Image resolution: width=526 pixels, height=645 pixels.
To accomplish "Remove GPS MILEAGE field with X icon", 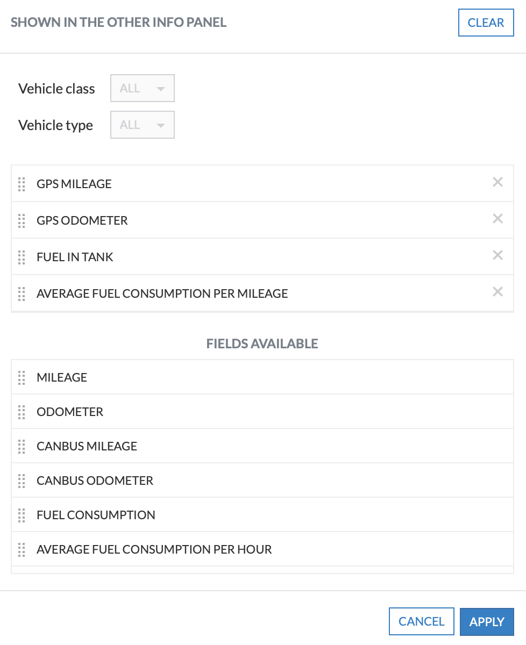I will (x=497, y=182).
